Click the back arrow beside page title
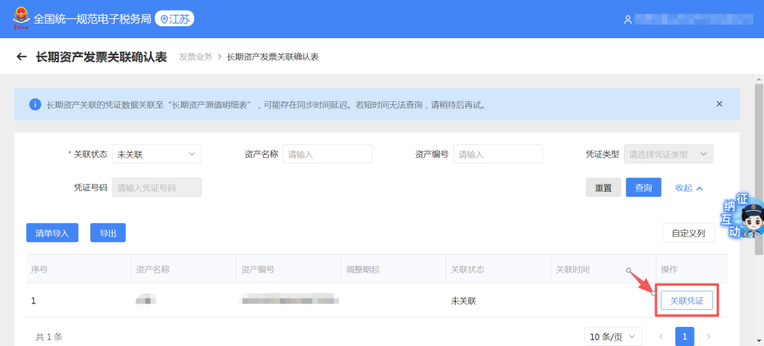 [x=21, y=57]
